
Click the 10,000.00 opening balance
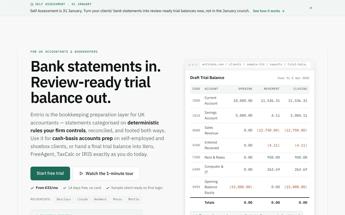(243, 101)
